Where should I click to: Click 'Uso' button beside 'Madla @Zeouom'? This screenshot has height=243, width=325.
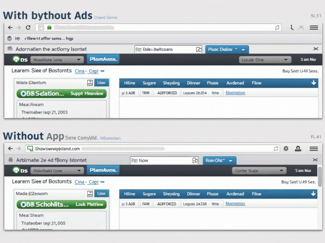pos(101,194)
